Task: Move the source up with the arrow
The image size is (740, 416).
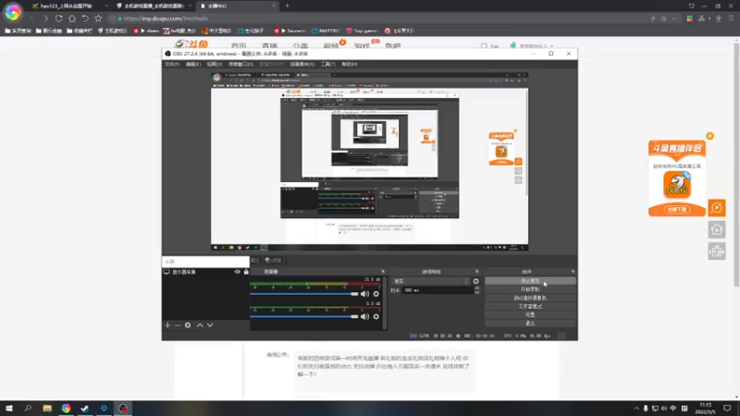Action: point(200,325)
